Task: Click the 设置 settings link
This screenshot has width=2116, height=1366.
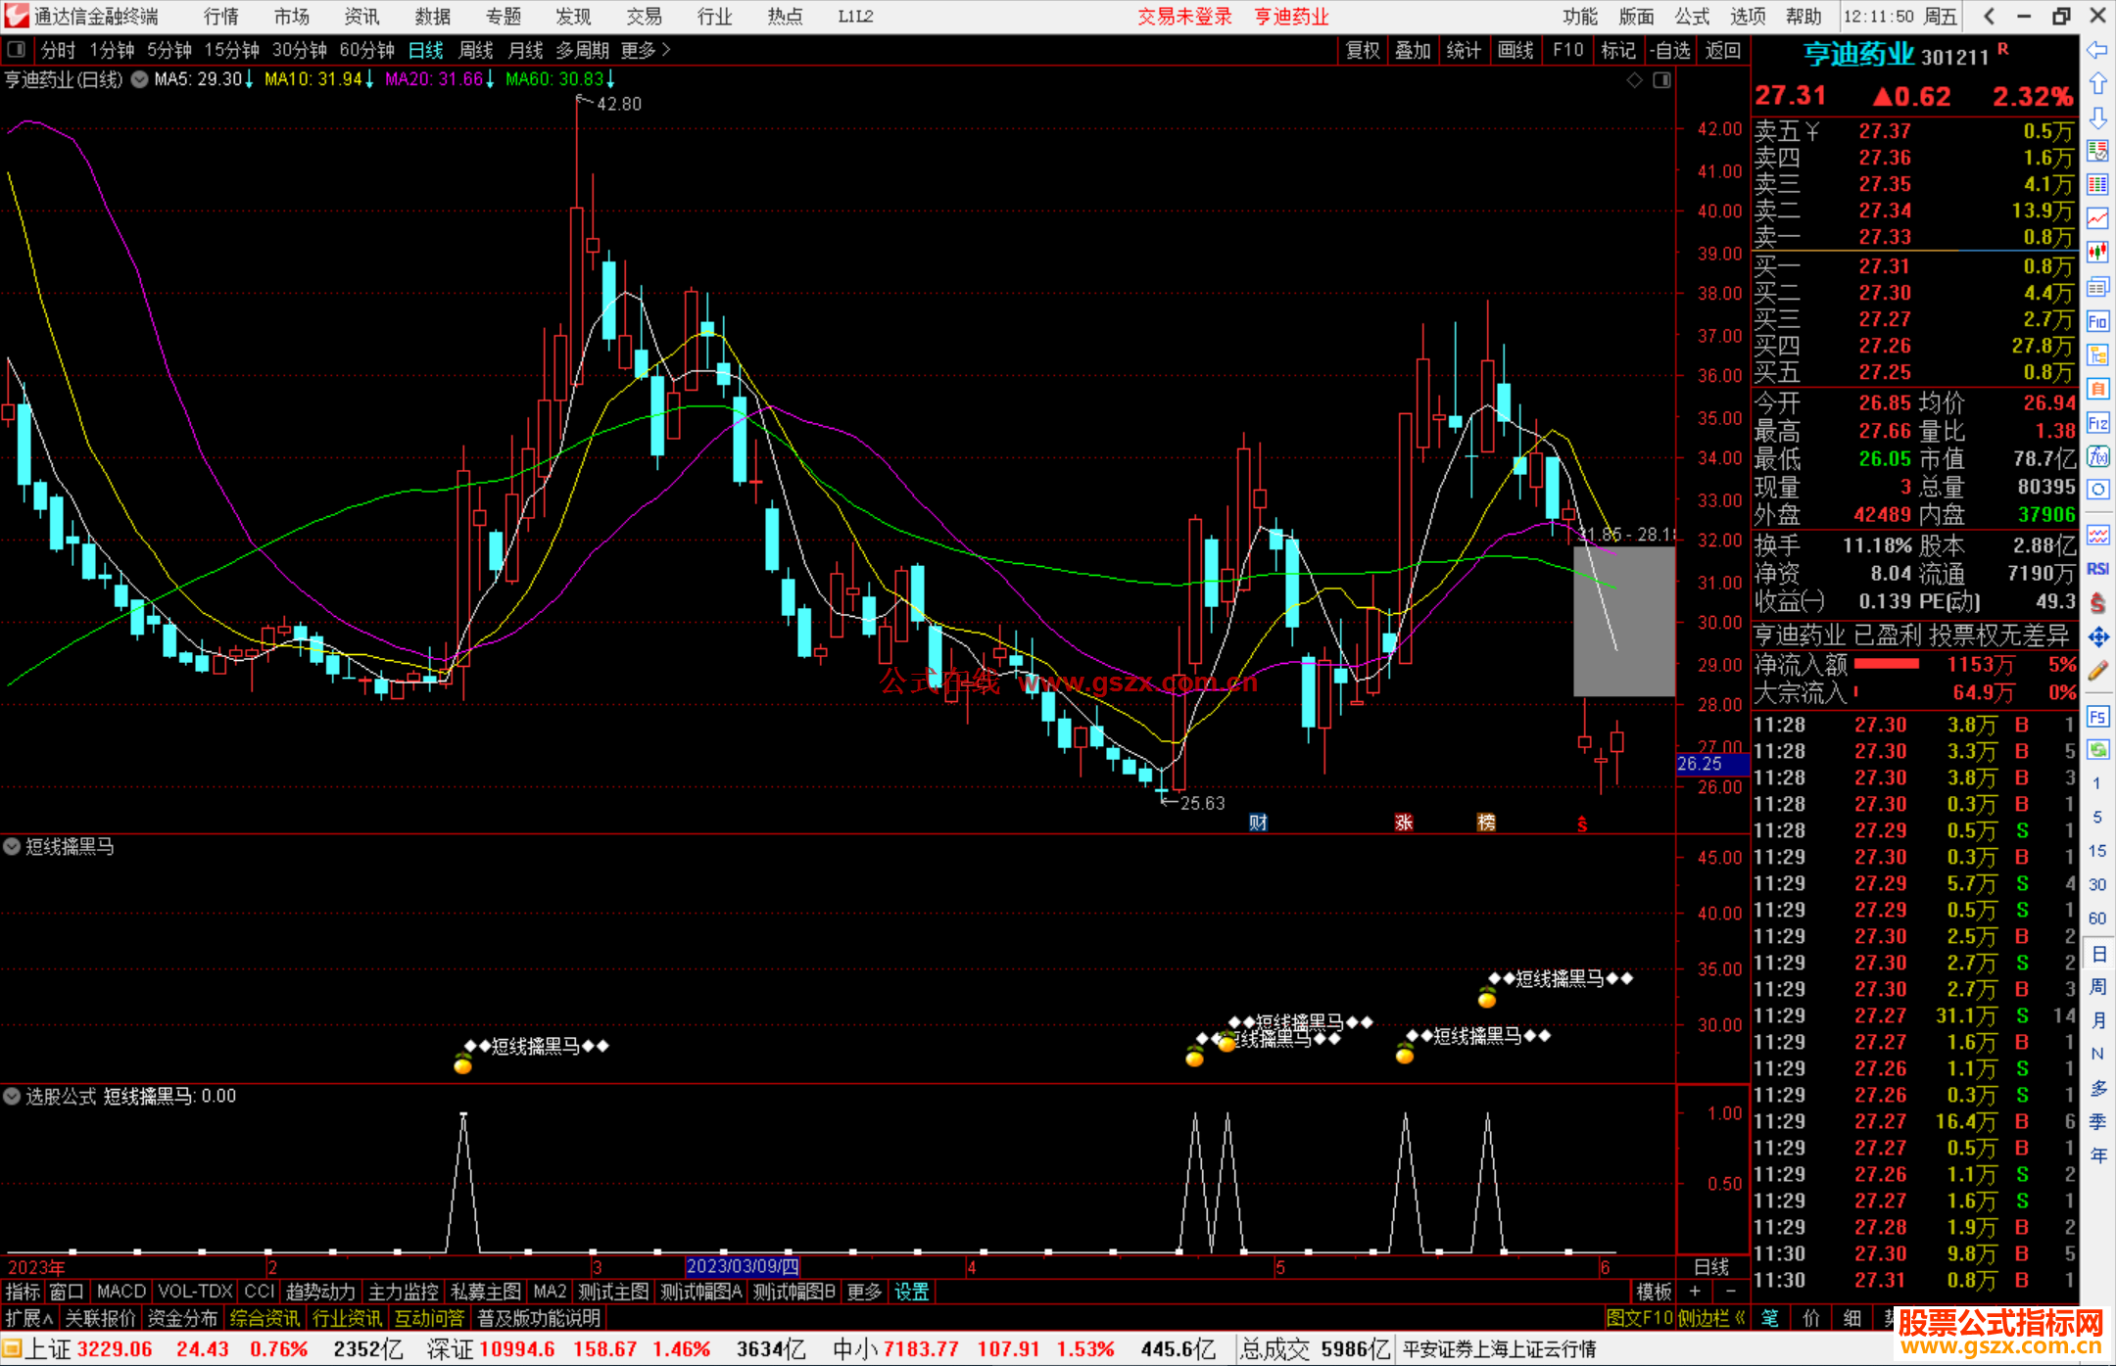Action: [x=911, y=1292]
